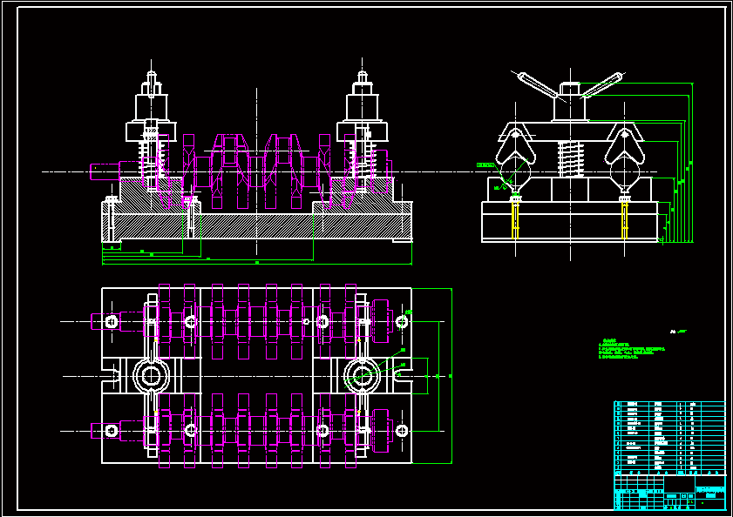
Task: Select the cyan title block at the sheet corner
Action: point(670,493)
